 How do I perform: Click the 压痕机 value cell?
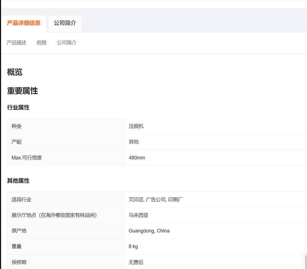(x=136, y=126)
